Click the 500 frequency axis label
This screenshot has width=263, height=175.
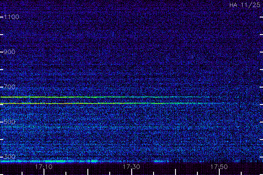(x=9, y=122)
